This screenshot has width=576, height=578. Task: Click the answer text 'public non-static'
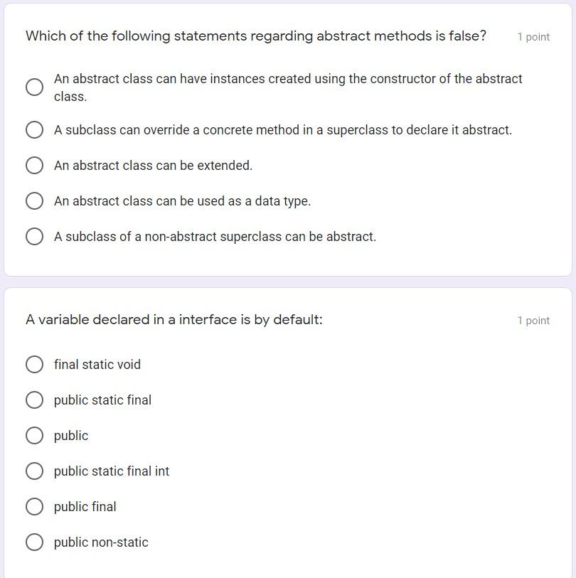(x=101, y=542)
